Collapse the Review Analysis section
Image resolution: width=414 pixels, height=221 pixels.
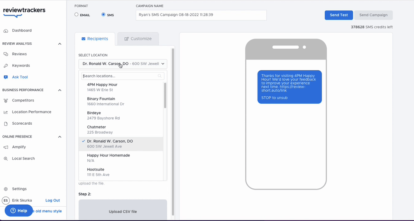[x=60, y=44]
